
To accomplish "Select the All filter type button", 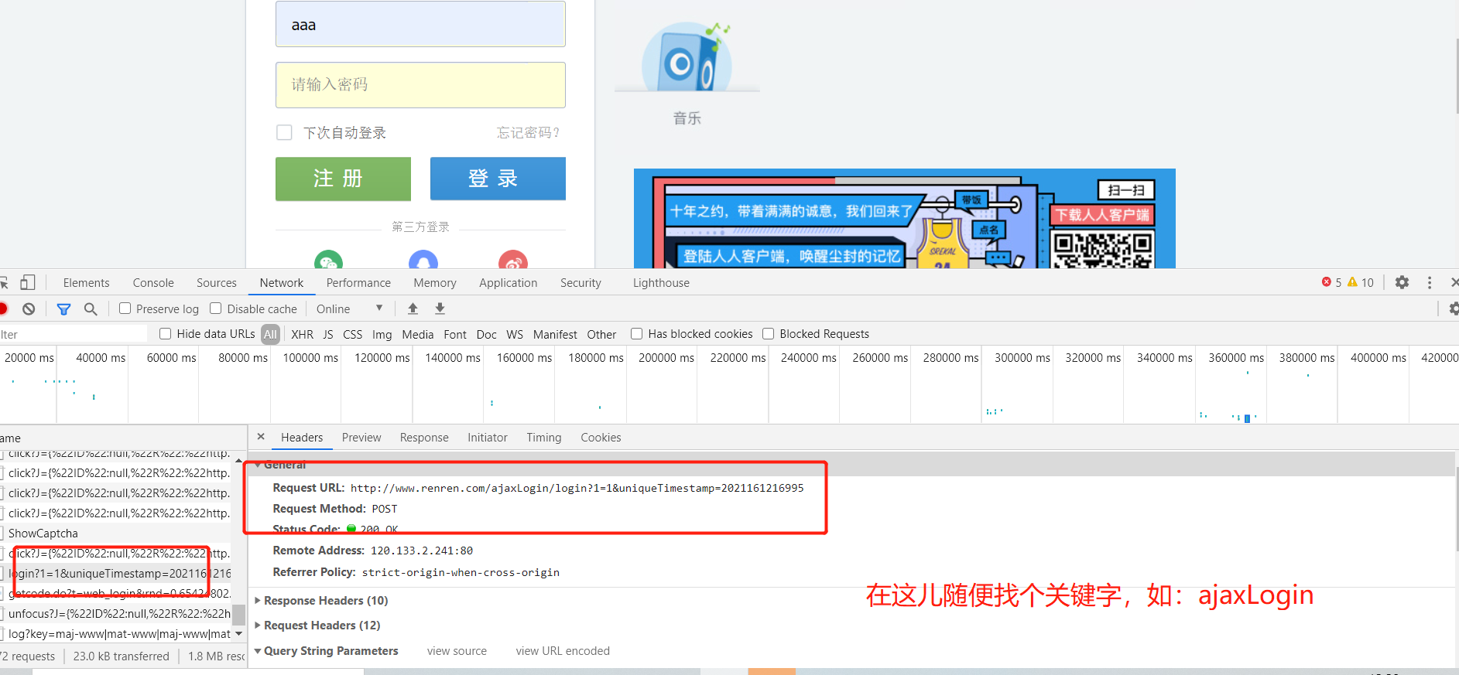I will (x=270, y=334).
